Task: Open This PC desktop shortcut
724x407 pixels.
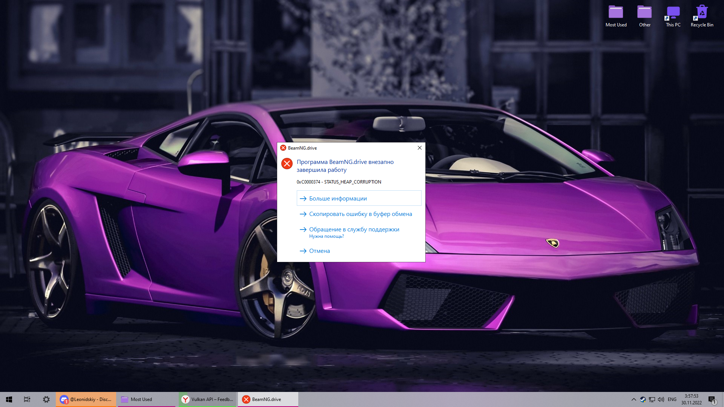Action: tap(673, 15)
